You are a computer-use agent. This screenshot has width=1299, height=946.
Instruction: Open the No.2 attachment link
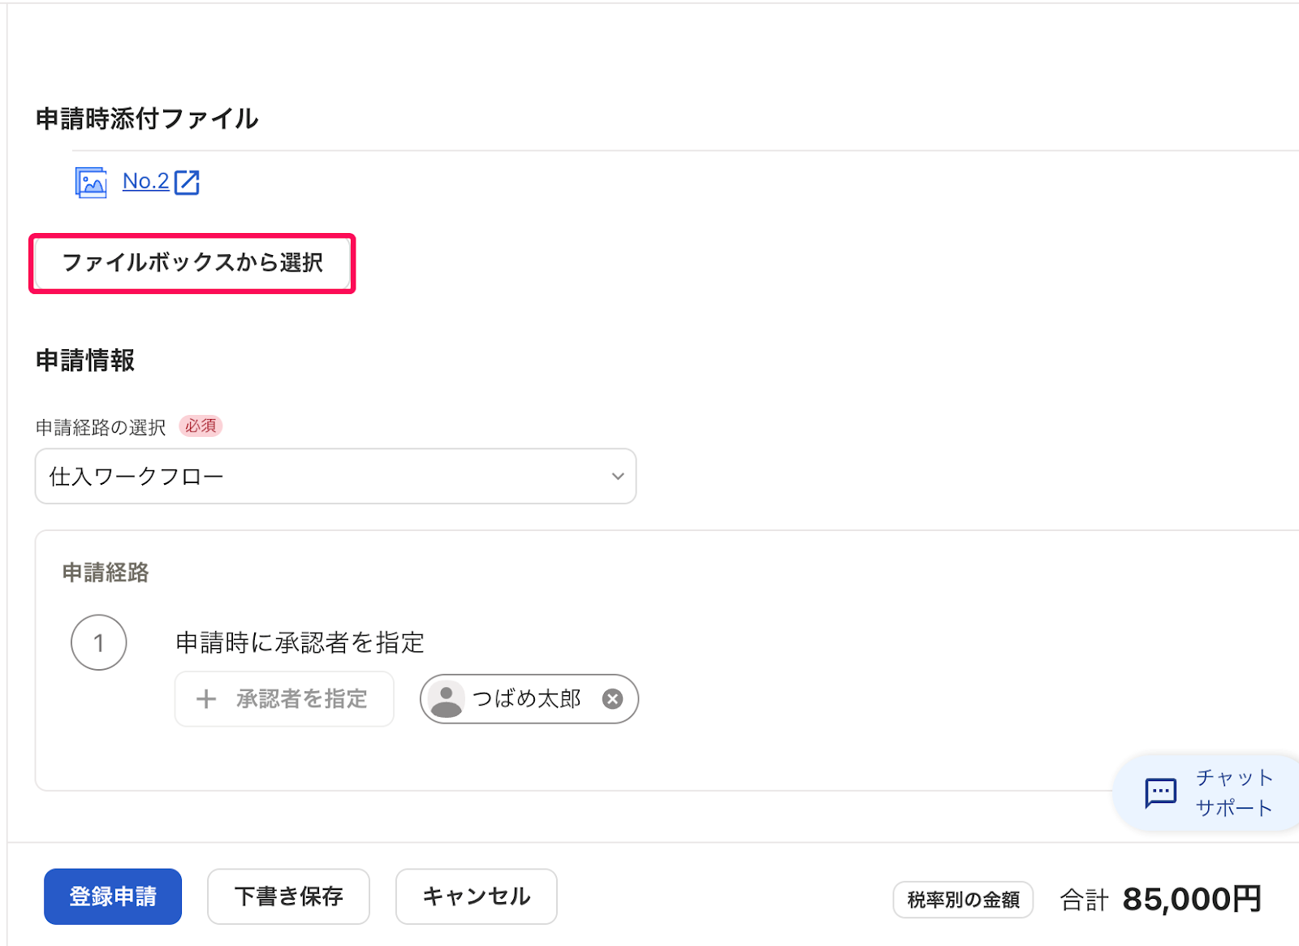[146, 181]
